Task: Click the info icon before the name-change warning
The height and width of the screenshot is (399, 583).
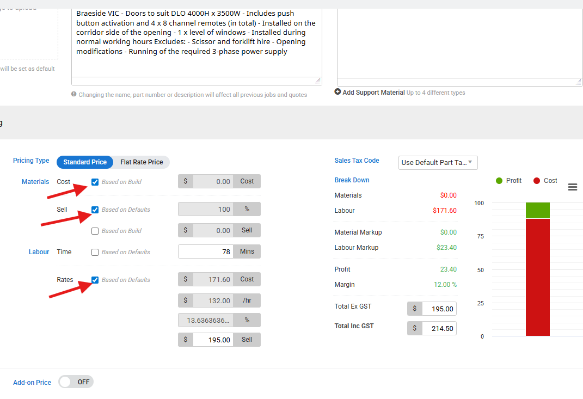Action: tap(74, 95)
